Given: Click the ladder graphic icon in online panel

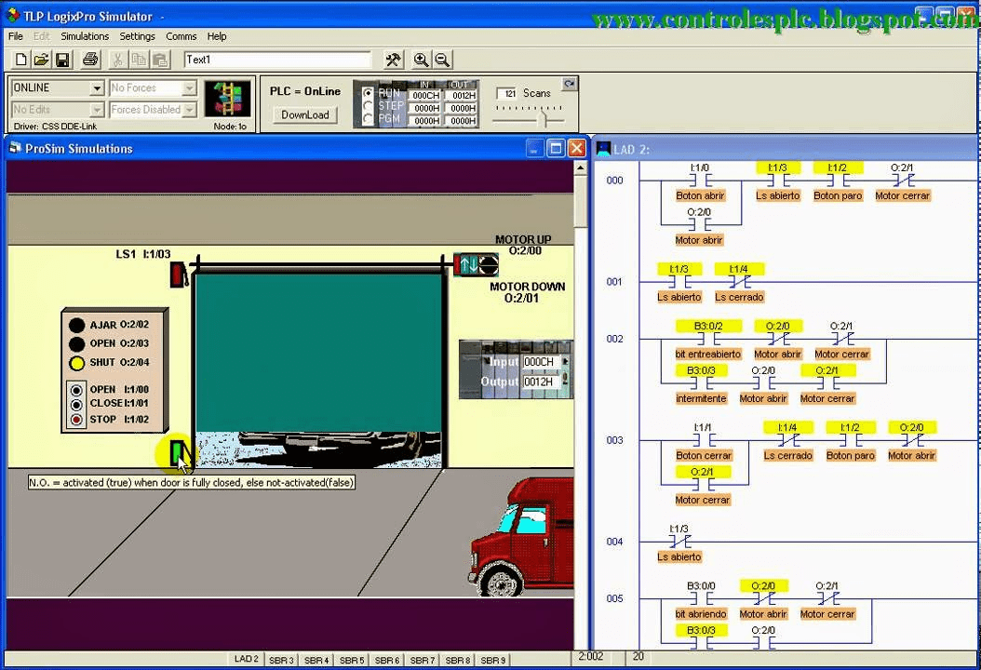Looking at the screenshot, I should point(228,99).
